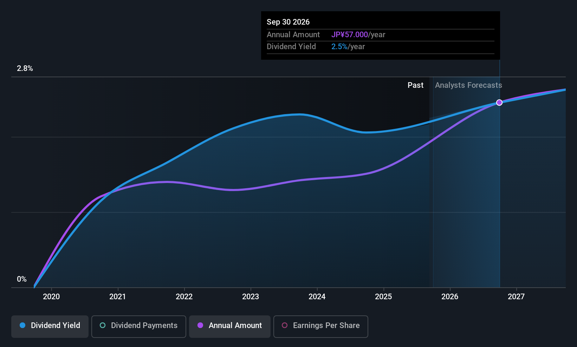Click the 2020 x-axis year label
This screenshot has width=577, height=347.
[51, 297]
